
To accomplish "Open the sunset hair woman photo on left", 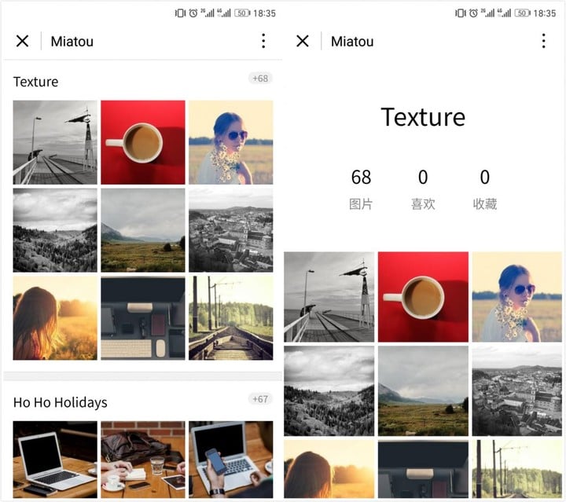I will coord(55,318).
